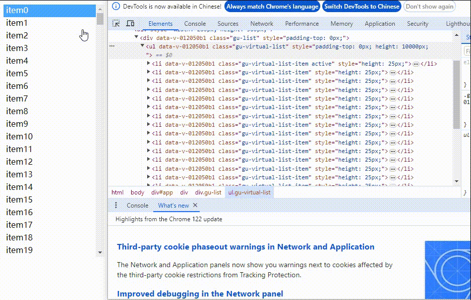Image resolution: width=471 pixels, height=300 pixels.
Task: Collapse the ul gu-virtual-list node
Action: point(142,46)
